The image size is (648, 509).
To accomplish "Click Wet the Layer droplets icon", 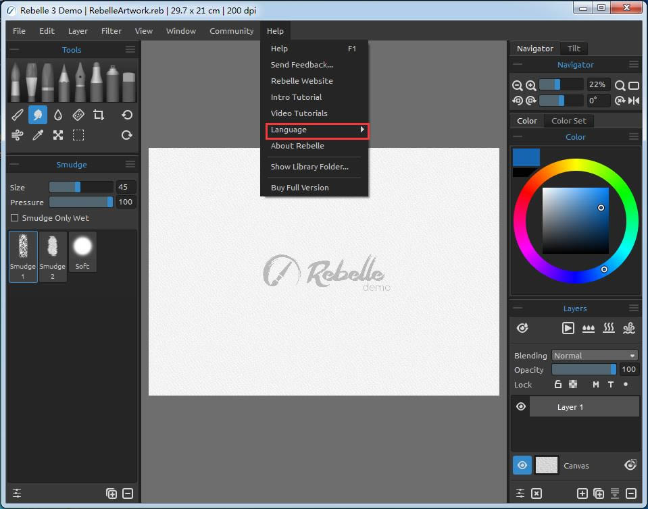I will (588, 328).
